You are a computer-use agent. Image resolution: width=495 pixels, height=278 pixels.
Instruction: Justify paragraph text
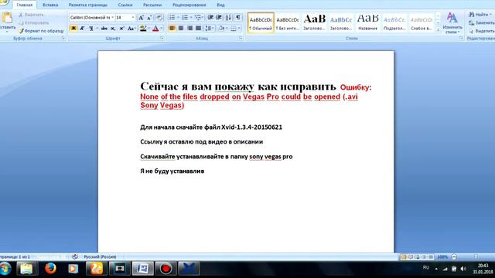[198, 29]
